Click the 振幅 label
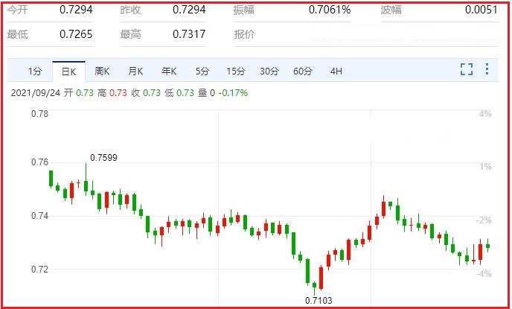Screen dimensions: 512x309 coord(244,10)
